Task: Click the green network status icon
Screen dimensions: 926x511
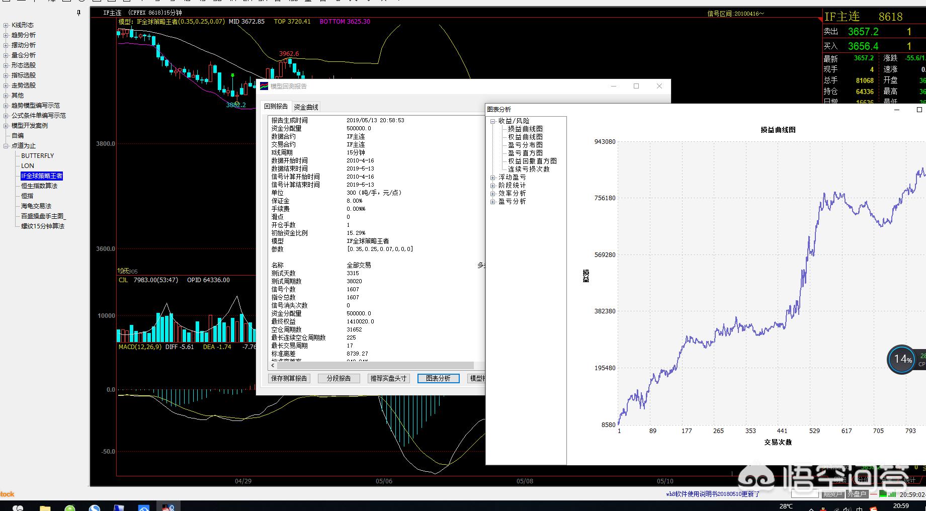Action: pos(891,494)
